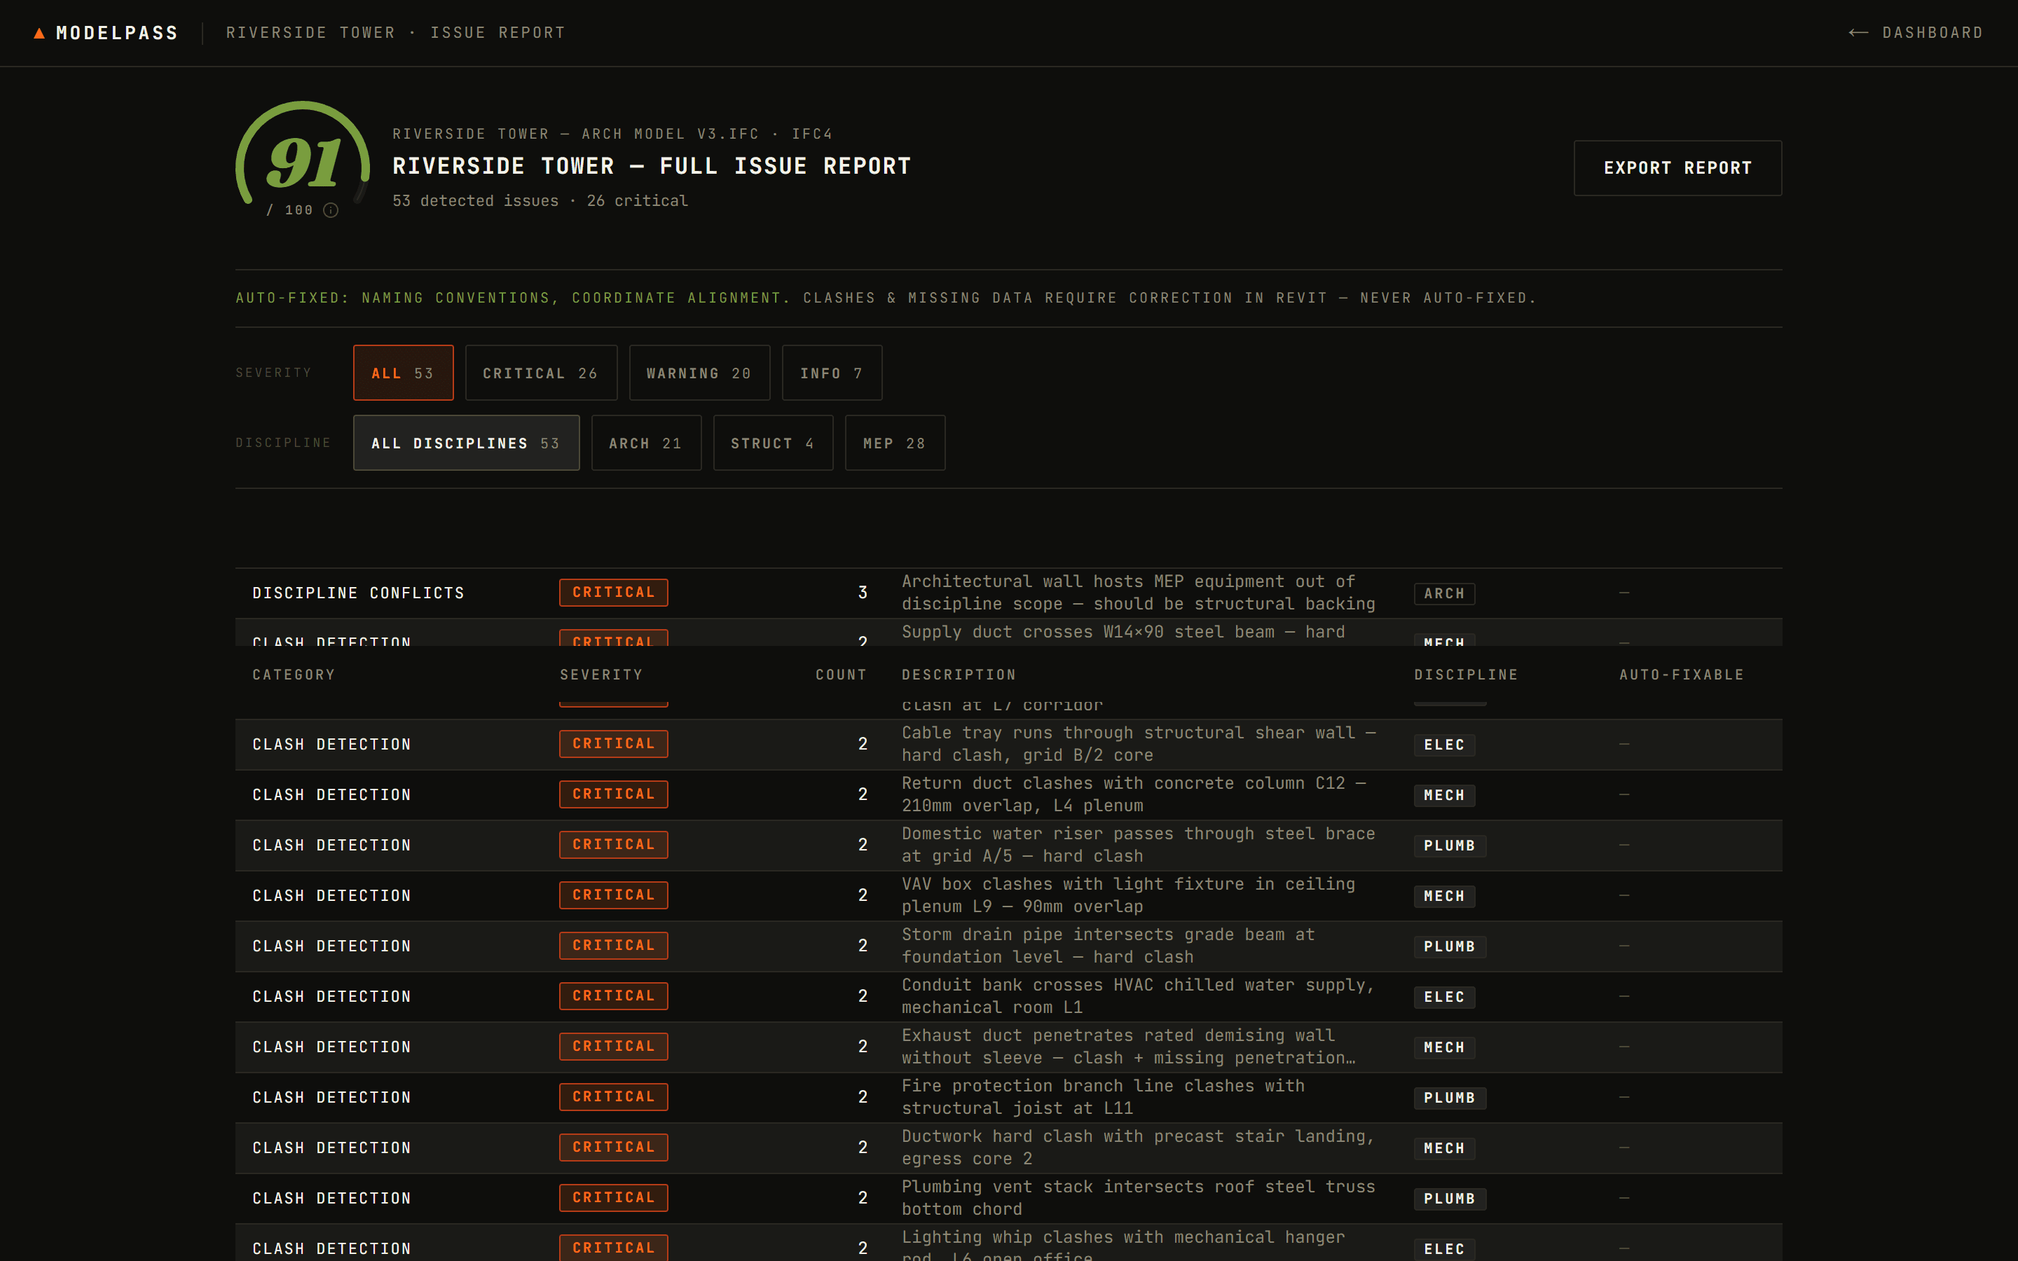Click MECH tag on return duct row
Screen dimensions: 2018x1261
click(1443, 796)
